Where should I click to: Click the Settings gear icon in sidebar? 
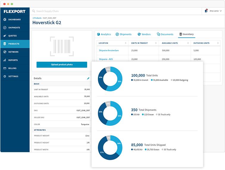5,76
